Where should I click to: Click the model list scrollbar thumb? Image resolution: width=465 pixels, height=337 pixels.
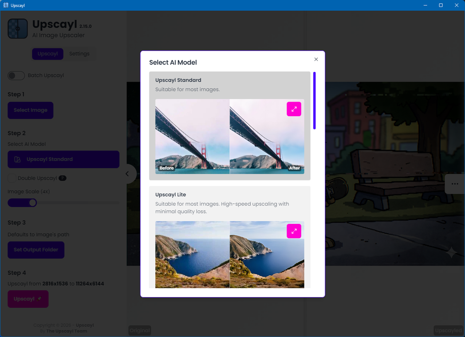314,101
